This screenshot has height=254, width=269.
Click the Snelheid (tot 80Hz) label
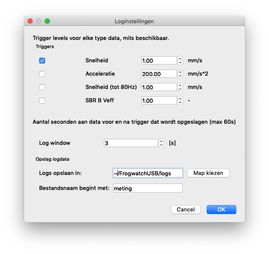click(x=111, y=87)
